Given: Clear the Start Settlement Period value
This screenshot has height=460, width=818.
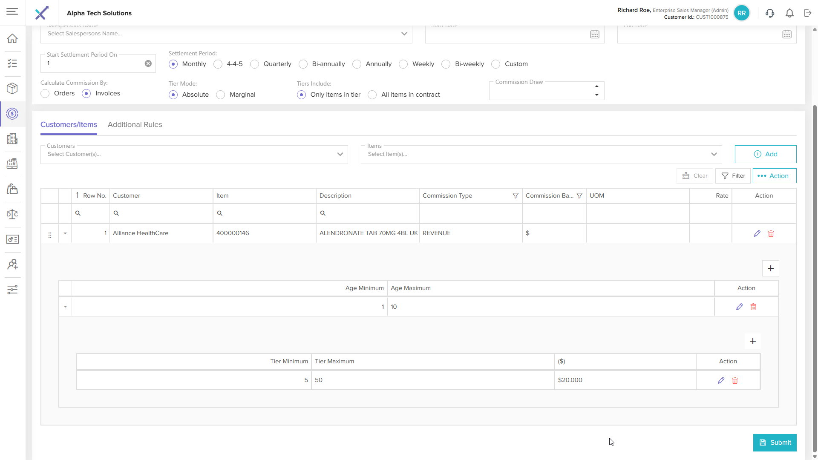Looking at the screenshot, I should (148, 63).
